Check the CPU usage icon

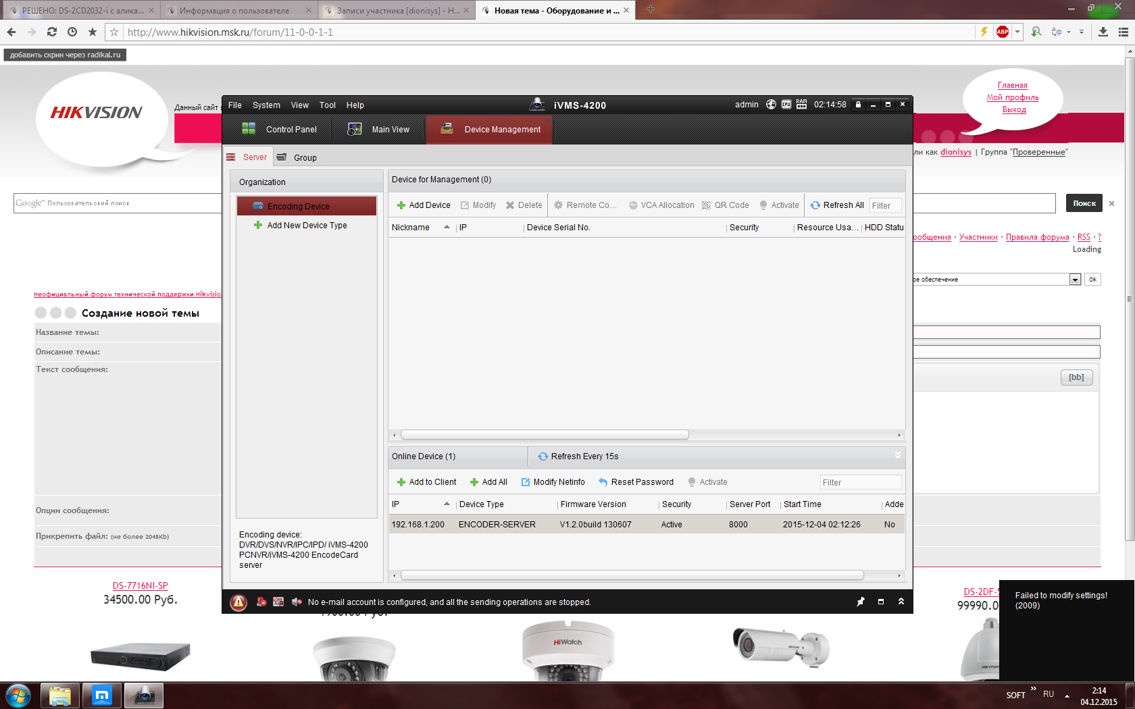(x=786, y=105)
